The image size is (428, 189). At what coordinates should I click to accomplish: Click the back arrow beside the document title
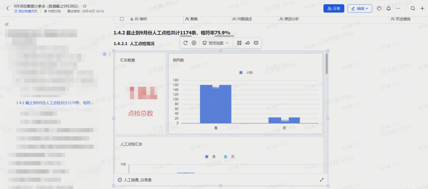[8, 8]
